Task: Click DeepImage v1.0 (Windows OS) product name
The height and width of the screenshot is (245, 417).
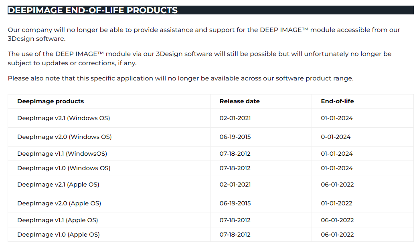Action: point(64,168)
